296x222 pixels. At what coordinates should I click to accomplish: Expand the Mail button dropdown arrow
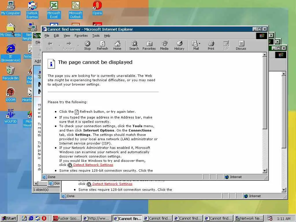click(x=200, y=43)
